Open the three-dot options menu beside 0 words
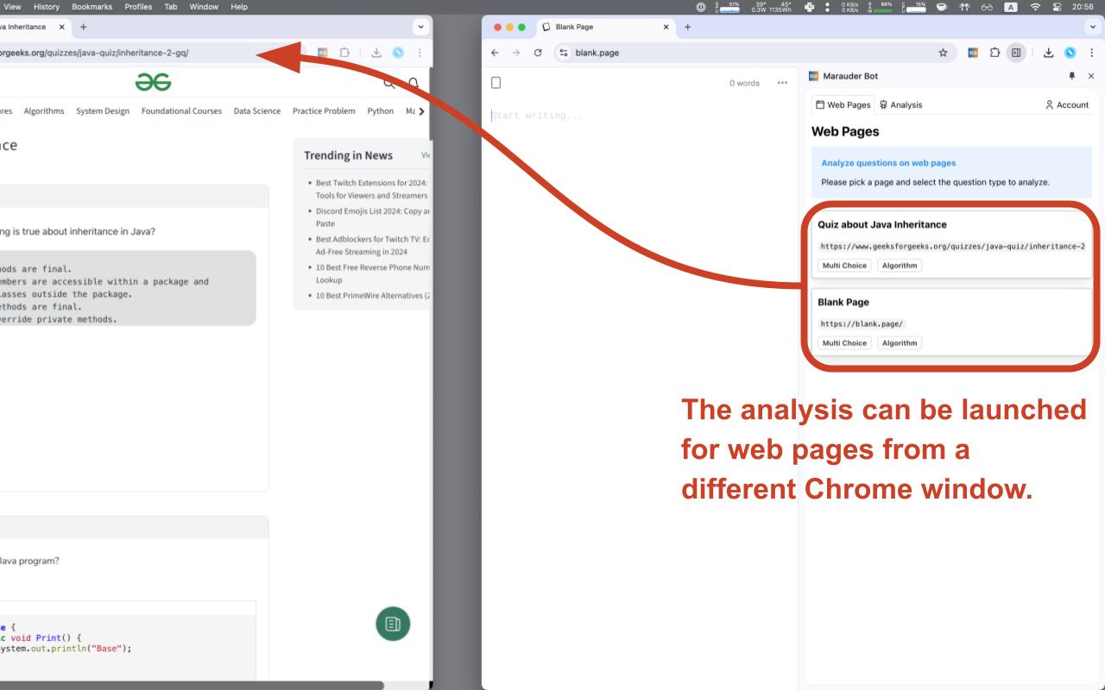The width and height of the screenshot is (1105, 690). [x=782, y=83]
